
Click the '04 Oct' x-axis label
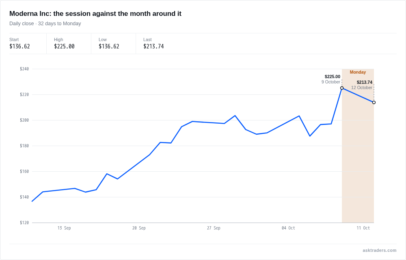click(288, 228)
